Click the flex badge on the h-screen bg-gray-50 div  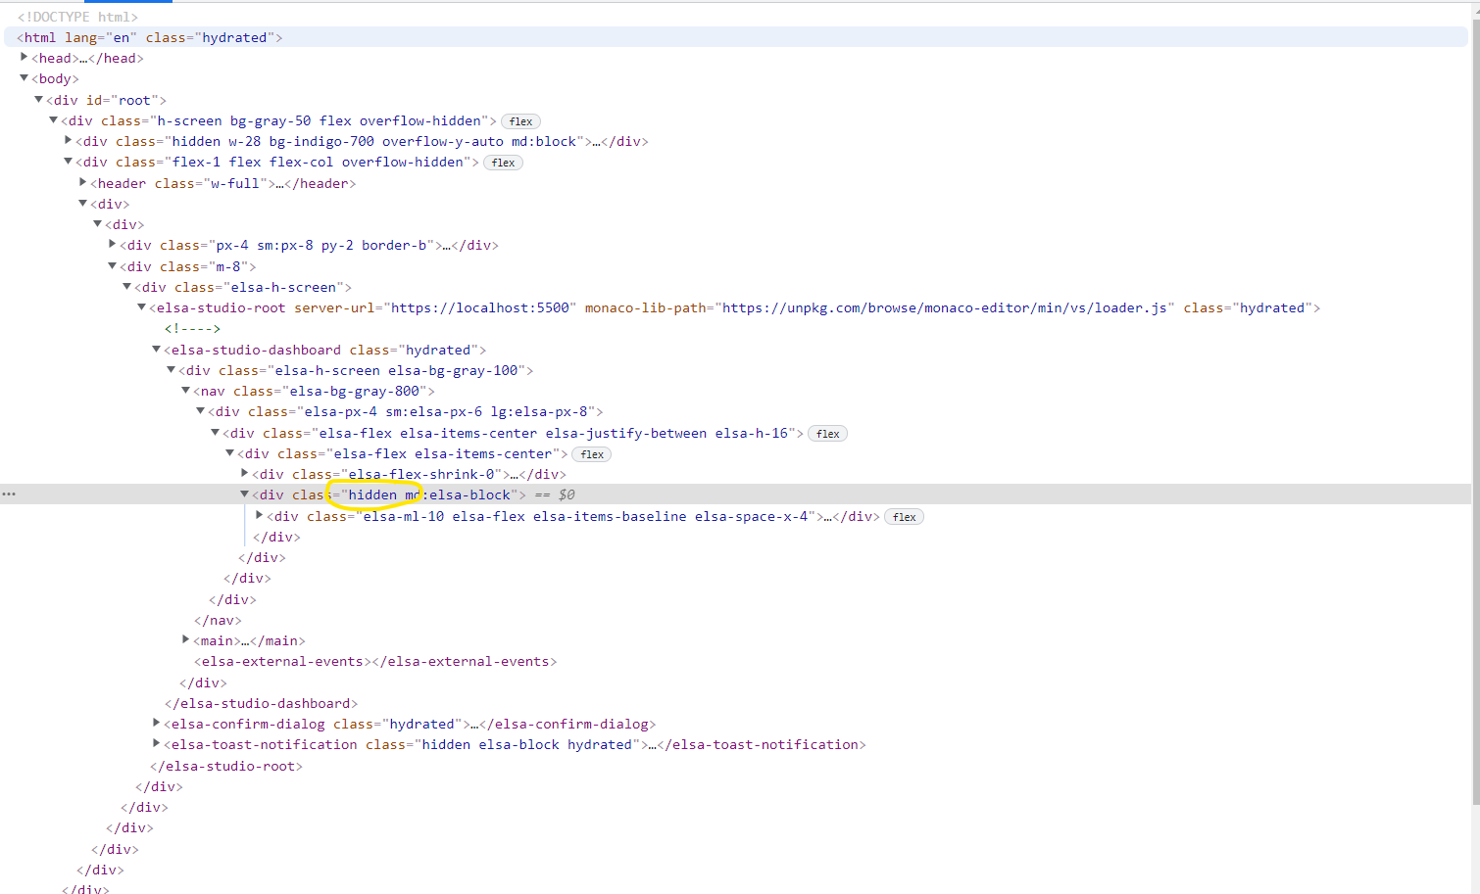click(520, 120)
